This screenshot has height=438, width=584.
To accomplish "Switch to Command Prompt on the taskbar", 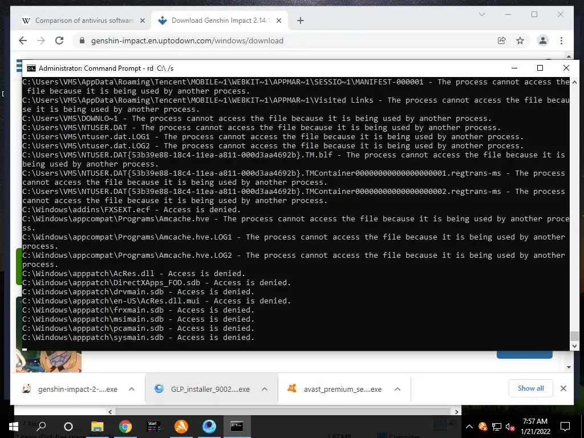I will [237, 427].
